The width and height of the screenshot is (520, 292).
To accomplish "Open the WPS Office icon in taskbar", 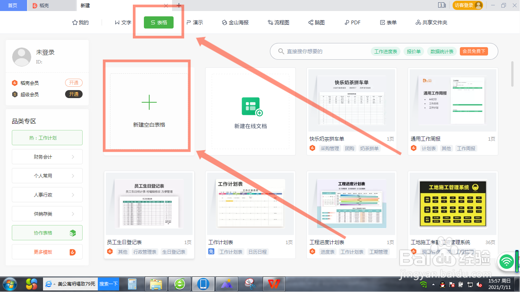I will [x=273, y=284].
